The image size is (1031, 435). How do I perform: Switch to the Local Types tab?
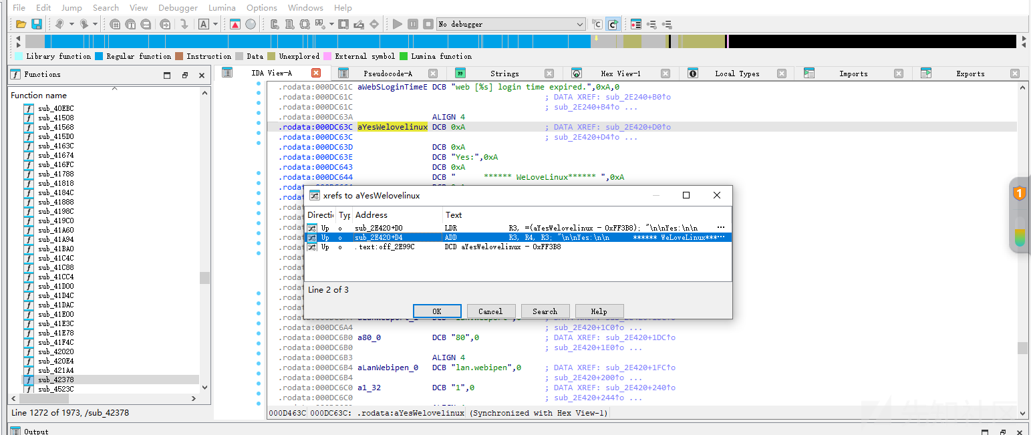click(x=738, y=74)
